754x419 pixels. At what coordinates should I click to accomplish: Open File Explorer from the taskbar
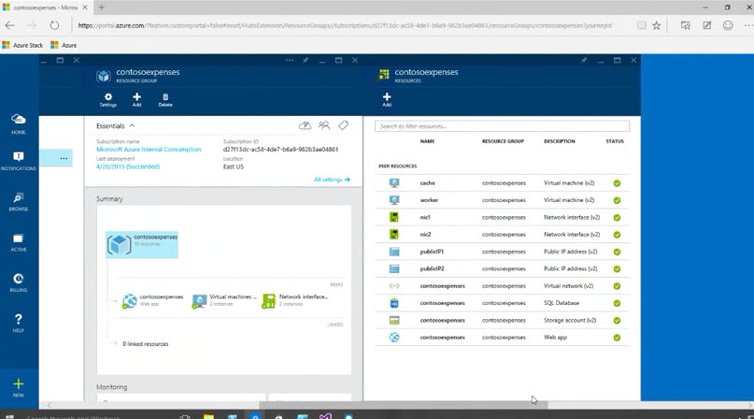pyautogui.click(x=208, y=416)
